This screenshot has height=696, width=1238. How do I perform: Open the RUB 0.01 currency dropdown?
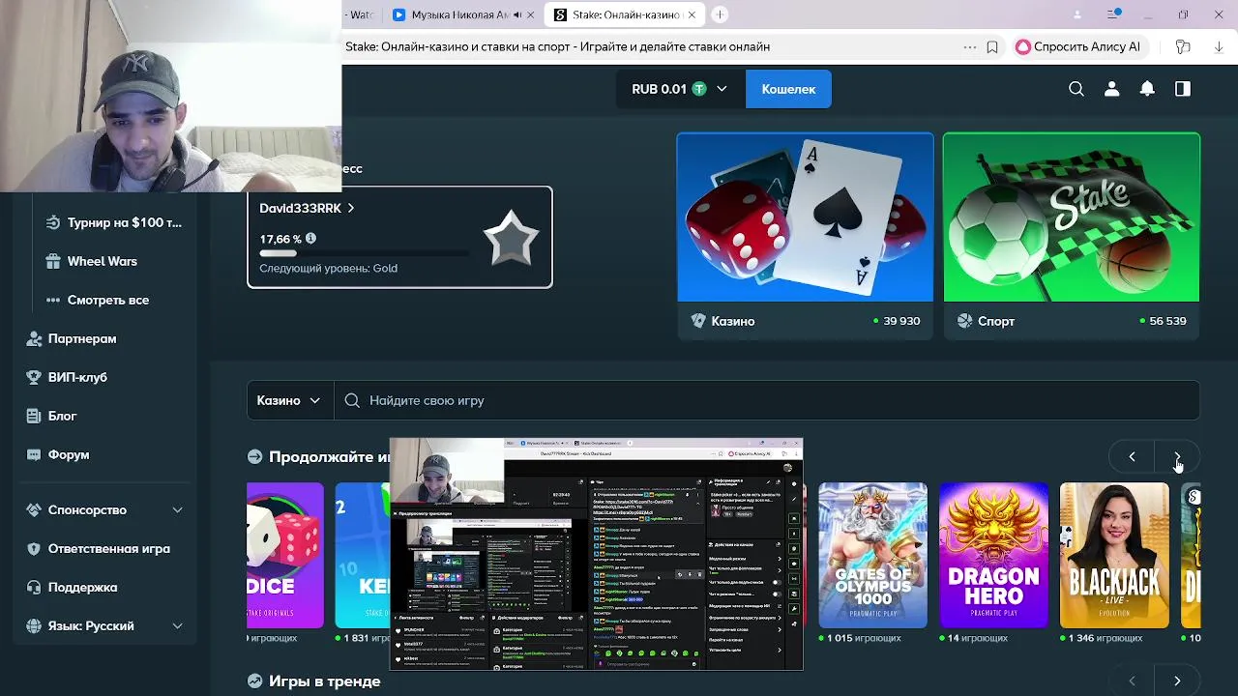680,89
